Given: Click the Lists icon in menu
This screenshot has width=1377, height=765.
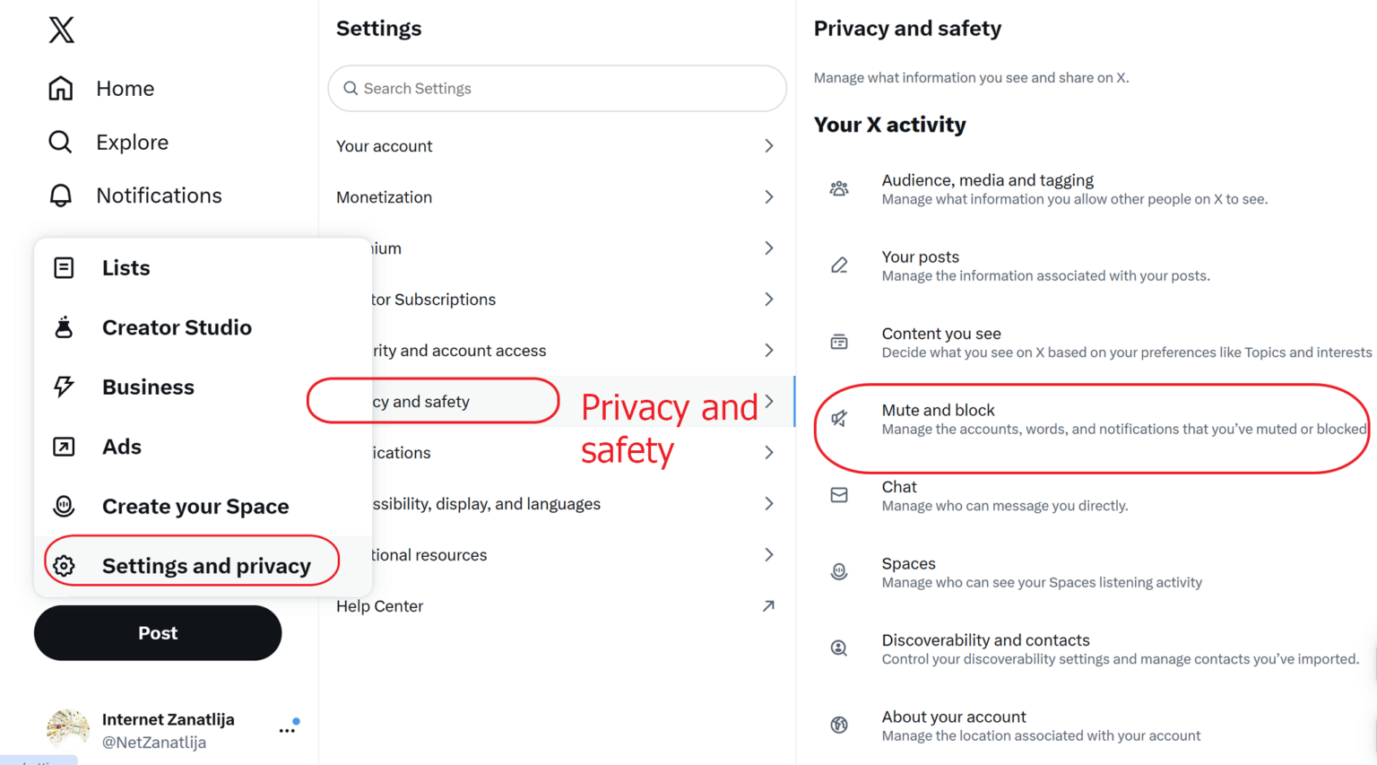Looking at the screenshot, I should (x=64, y=267).
